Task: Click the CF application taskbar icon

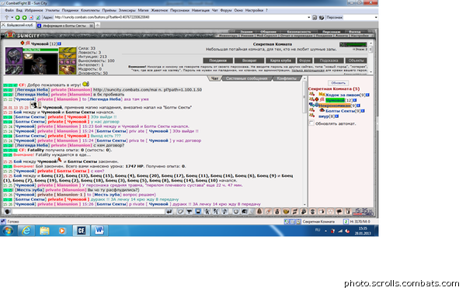Action: [81, 230]
